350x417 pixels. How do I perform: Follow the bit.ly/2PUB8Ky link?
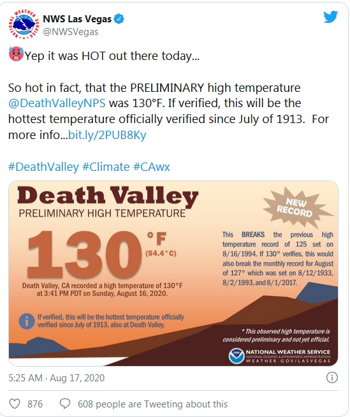pyautogui.click(x=107, y=135)
